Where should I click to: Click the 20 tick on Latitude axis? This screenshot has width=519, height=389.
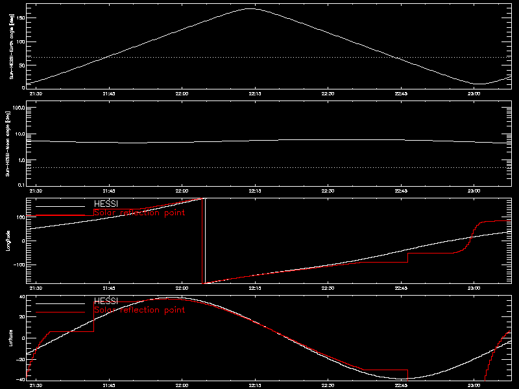(22, 317)
